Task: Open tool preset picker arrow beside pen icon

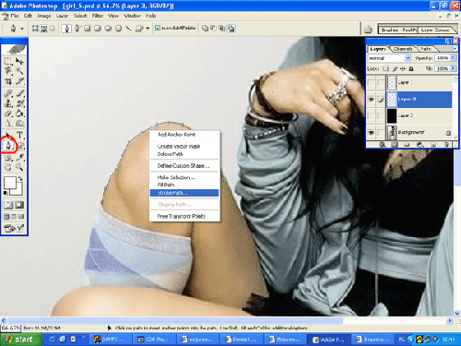Action: pos(22,29)
